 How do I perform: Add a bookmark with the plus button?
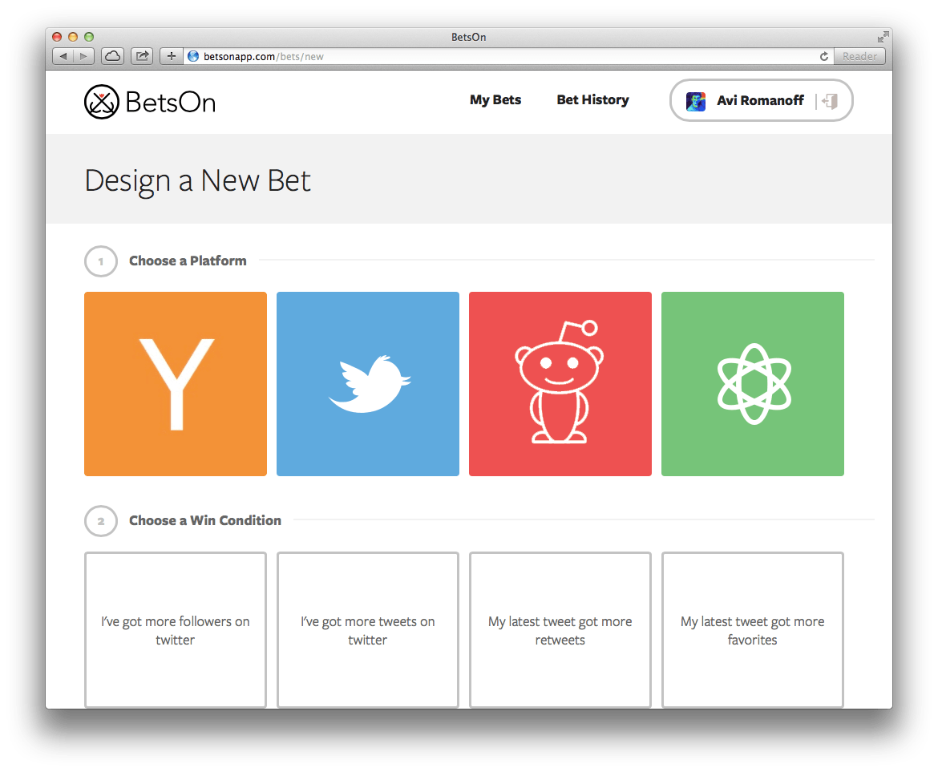point(171,56)
